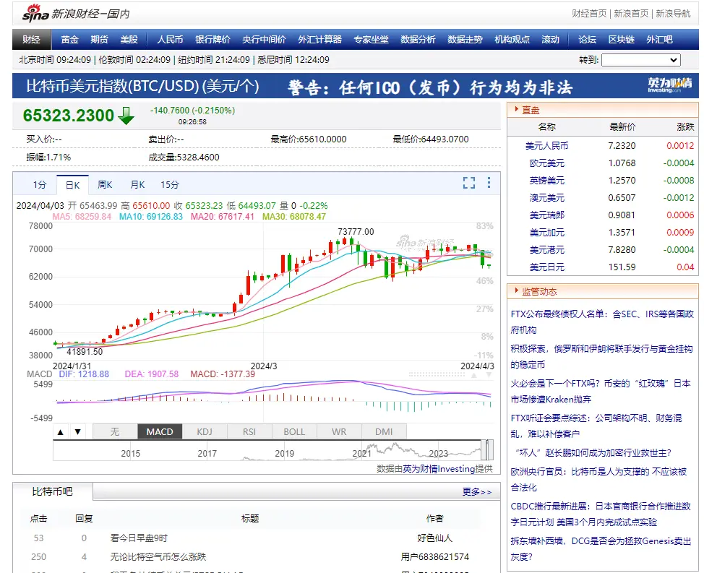Click 更多>> in 比特币吧 section
704x573 pixels.
477,492
